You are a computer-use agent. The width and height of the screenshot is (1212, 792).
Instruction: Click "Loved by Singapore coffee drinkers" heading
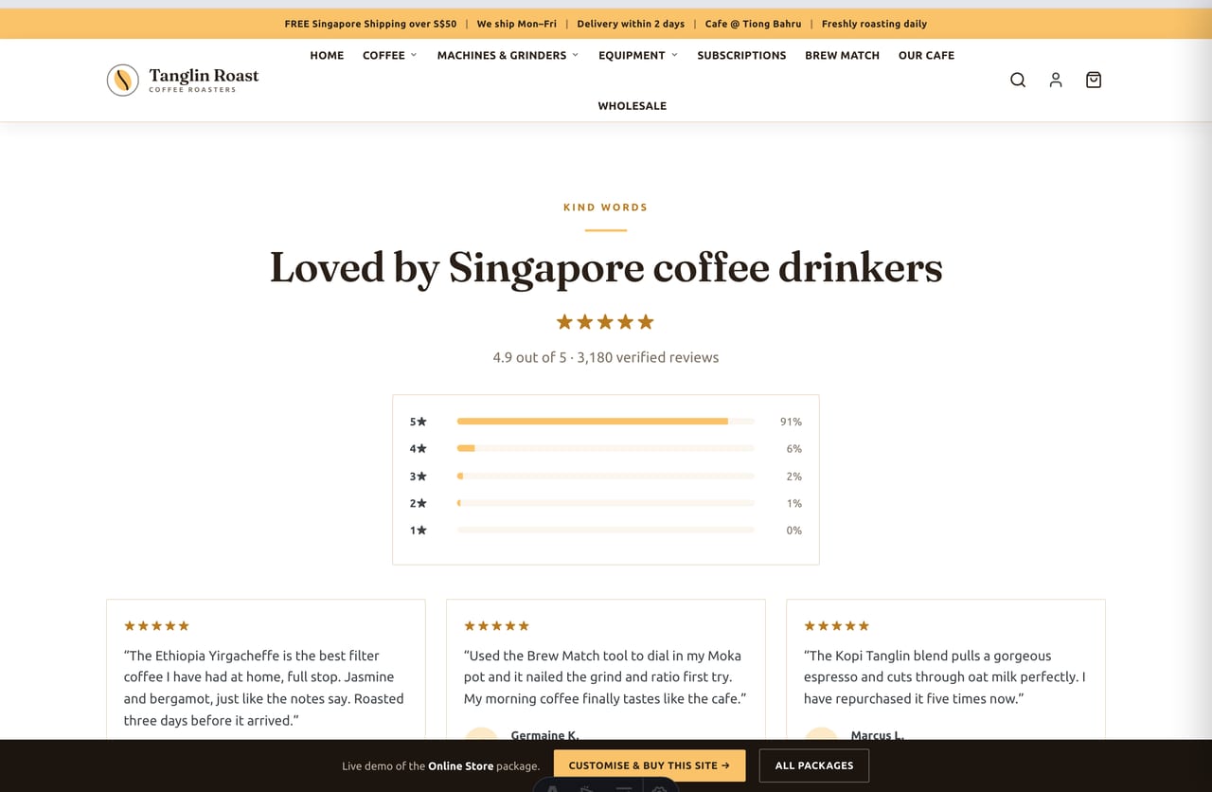tap(606, 267)
